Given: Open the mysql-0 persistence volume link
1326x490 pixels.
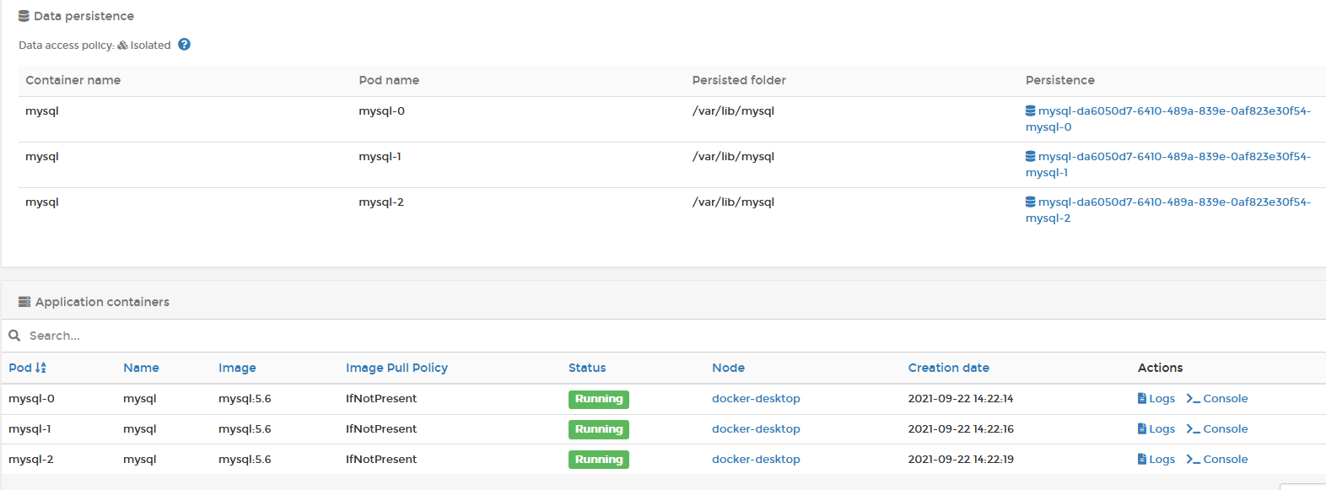Looking at the screenshot, I should pyautogui.click(x=1168, y=119).
